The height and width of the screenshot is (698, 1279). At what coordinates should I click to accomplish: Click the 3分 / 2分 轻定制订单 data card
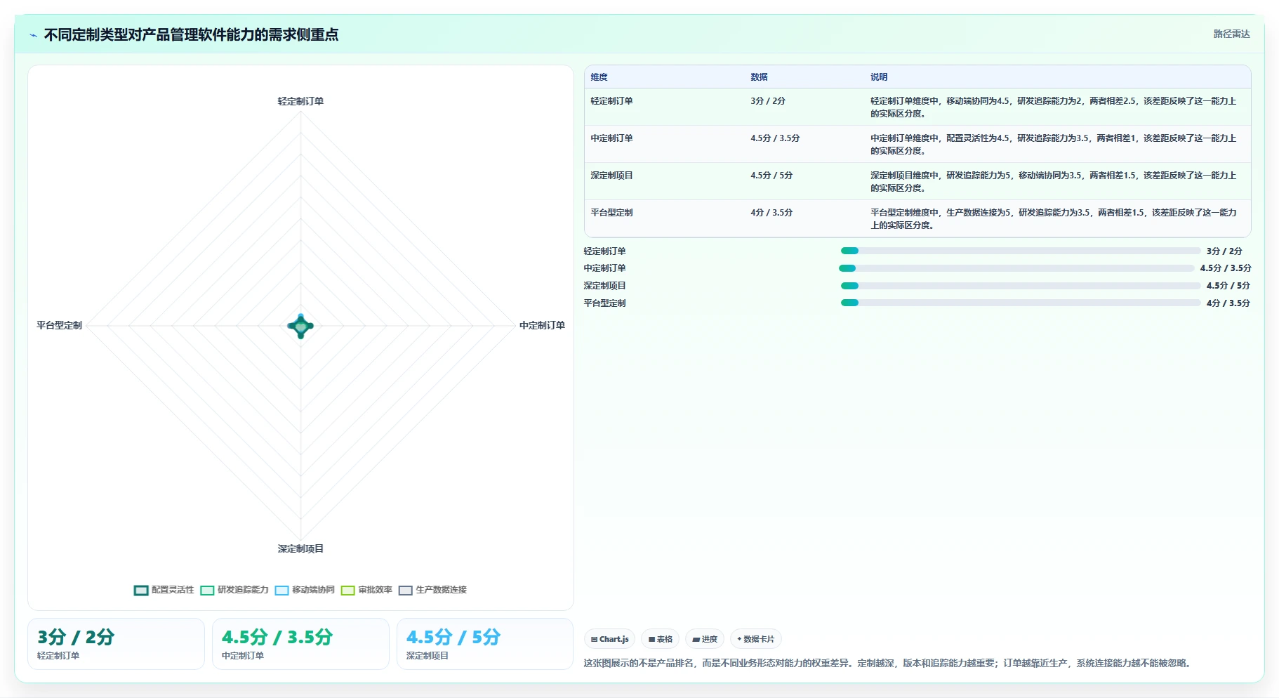tap(116, 644)
